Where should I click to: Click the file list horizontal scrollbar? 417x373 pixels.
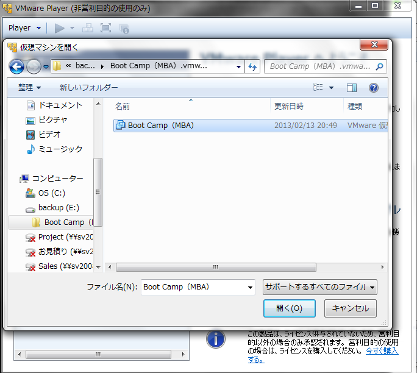[x=216, y=267]
